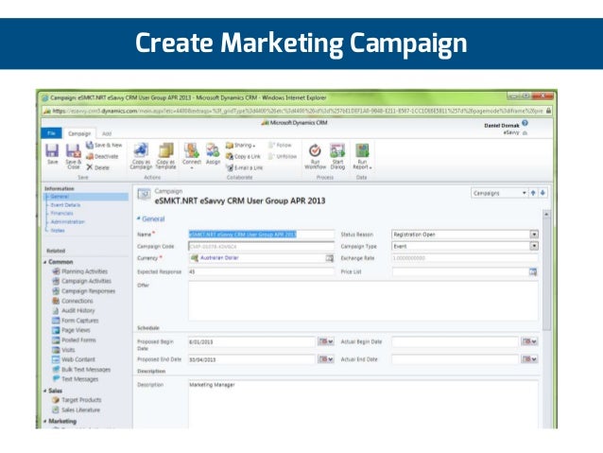Open Actual Begin Date calendar picker
The image size is (603, 453).
pos(529,341)
